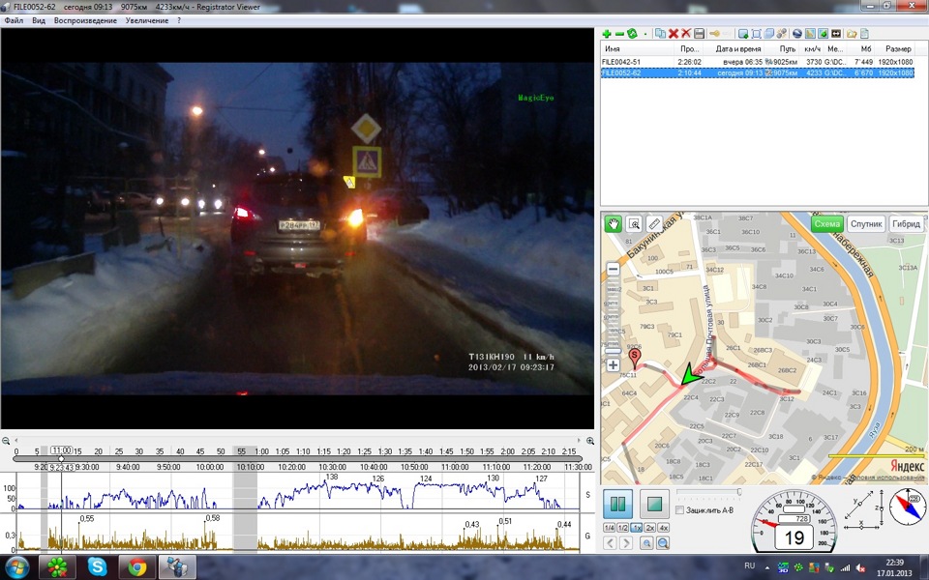This screenshot has height=580, width=929.
Task: Open Google Chrome from the taskbar
Action: coord(136,567)
